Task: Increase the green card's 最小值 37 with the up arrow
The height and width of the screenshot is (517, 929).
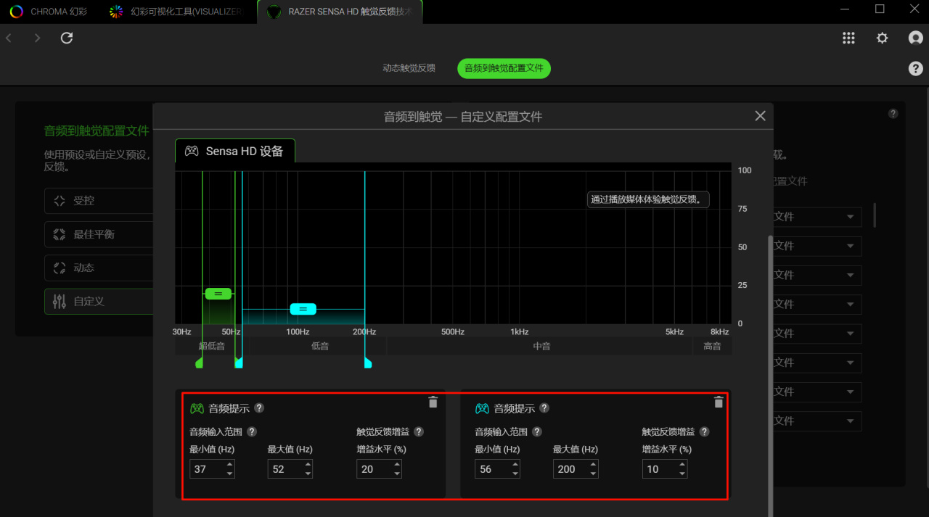Action: pyautogui.click(x=229, y=465)
